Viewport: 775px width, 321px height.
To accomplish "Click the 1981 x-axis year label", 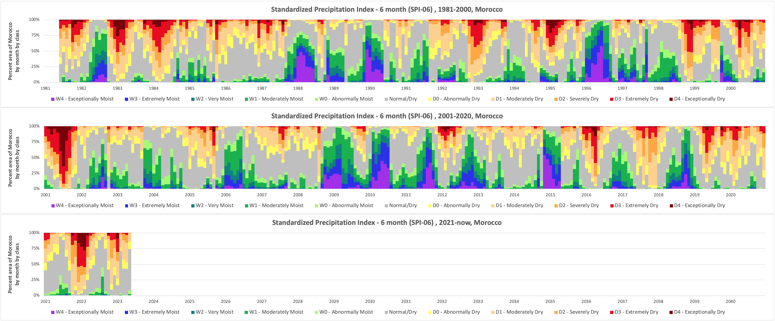I will 45,88.
